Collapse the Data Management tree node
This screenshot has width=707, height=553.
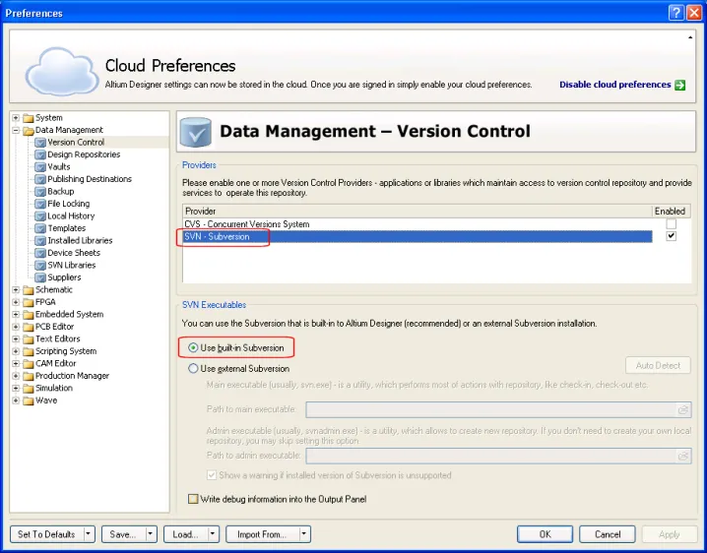click(x=16, y=130)
